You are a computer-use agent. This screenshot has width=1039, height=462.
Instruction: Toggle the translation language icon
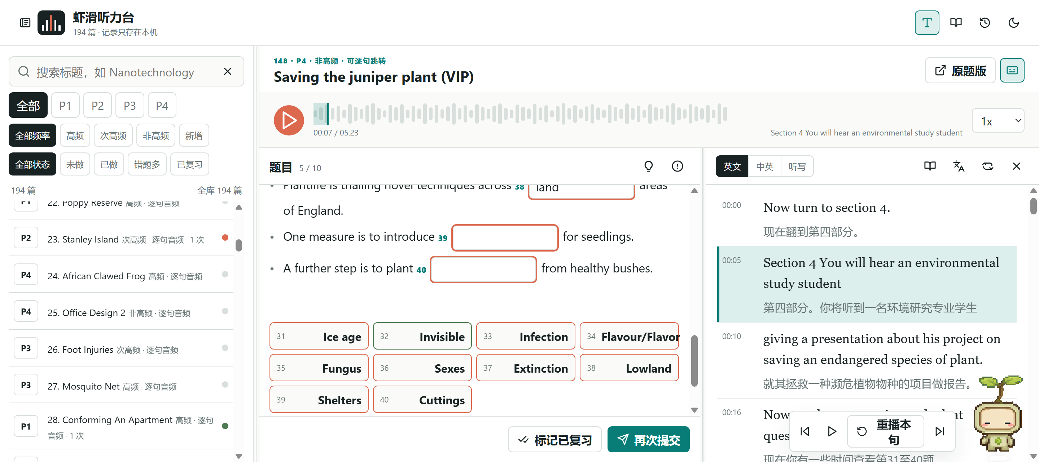[x=959, y=166]
